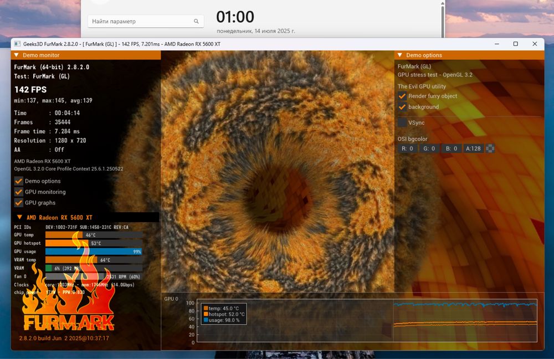Click the Найти параметр search field
Screen dimensions: 554x359
point(146,21)
